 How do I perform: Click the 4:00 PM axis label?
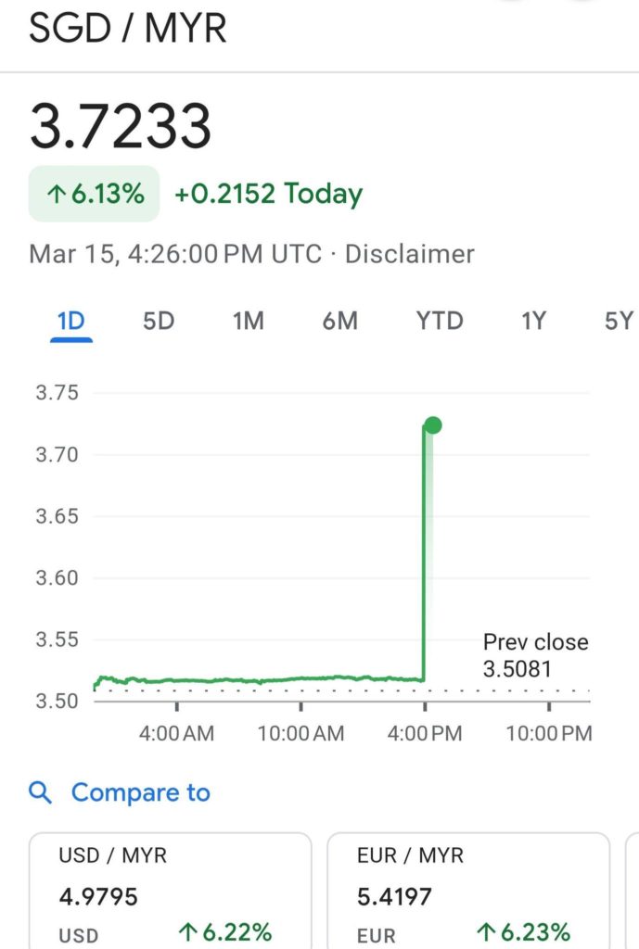pyautogui.click(x=425, y=733)
